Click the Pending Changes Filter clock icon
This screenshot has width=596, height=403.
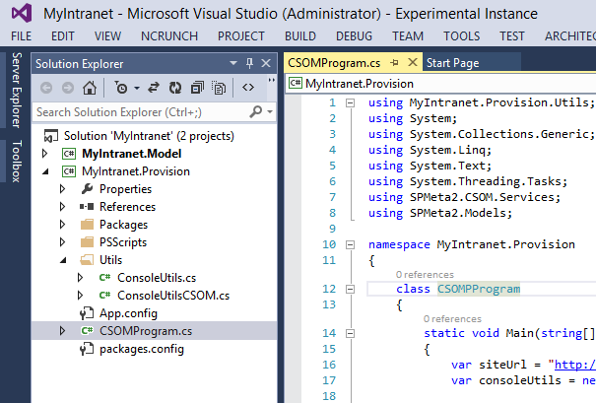[121, 88]
